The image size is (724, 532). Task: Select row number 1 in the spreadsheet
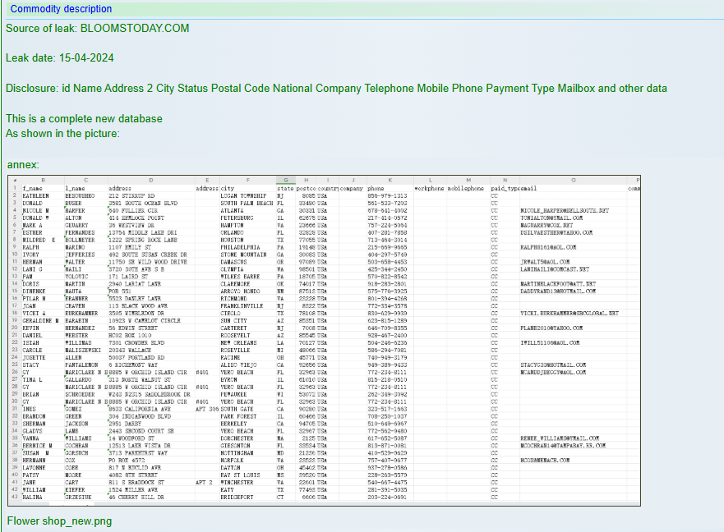[15, 188]
